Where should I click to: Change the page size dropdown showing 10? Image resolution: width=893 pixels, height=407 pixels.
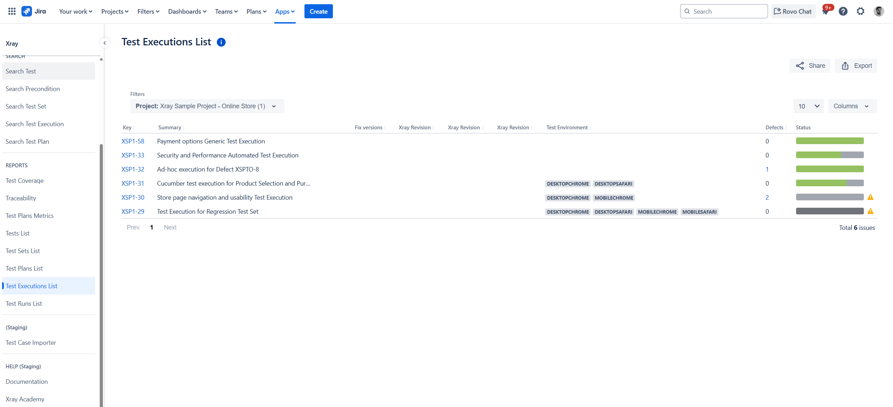pos(808,106)
